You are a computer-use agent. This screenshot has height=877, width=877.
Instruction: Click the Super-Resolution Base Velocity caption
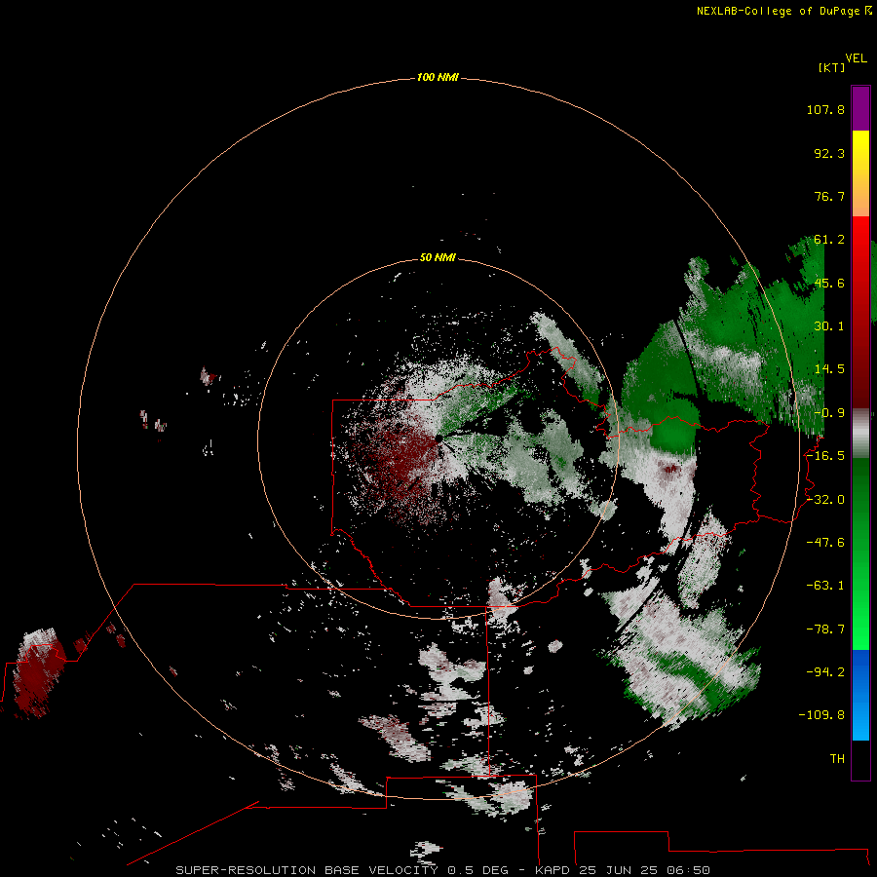pyautogui.click(x=443, y=870)
